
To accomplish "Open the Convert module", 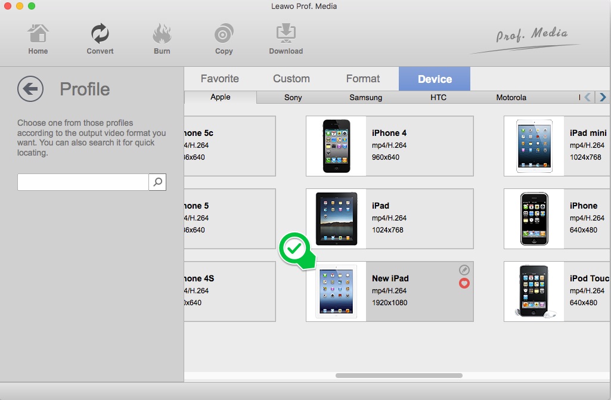I will point(100,39).
